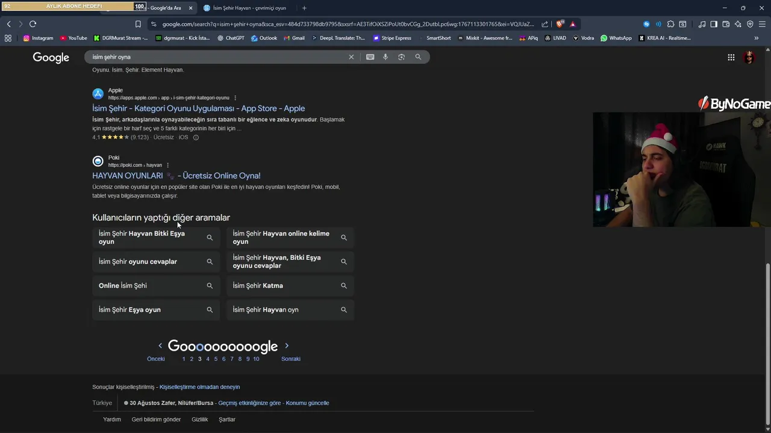Open the ChatGPT bookmark

coord(231,38)
